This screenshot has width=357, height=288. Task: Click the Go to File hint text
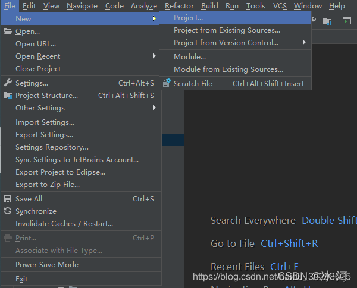click(x=233, y=243)
